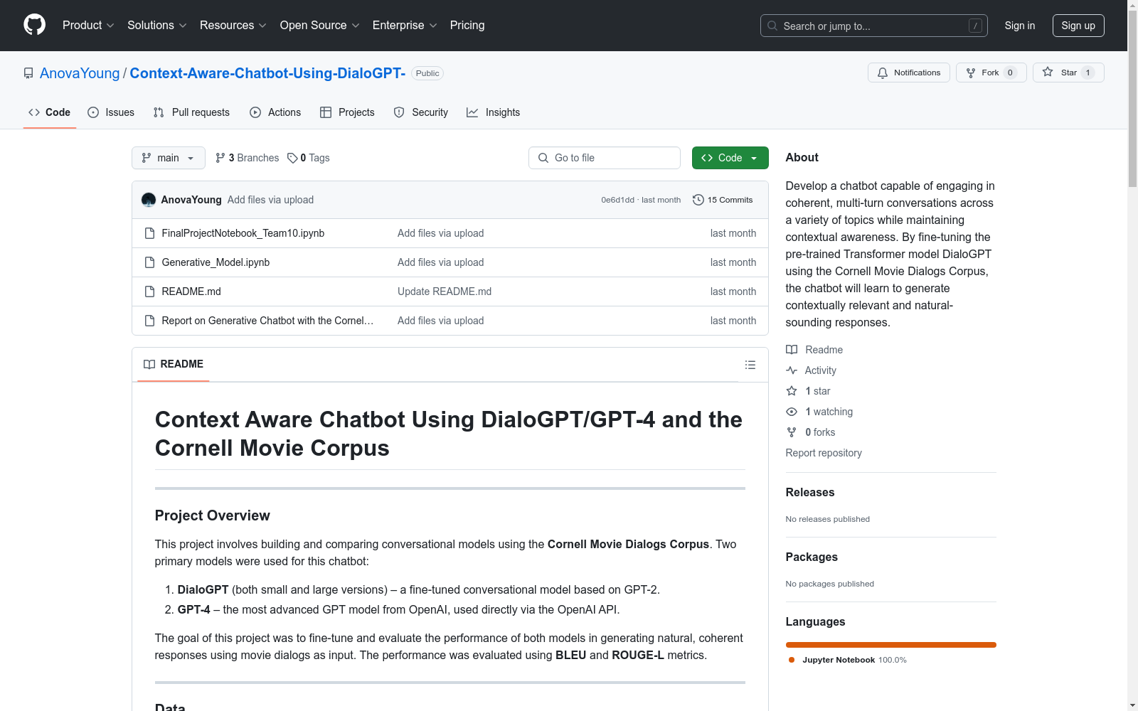Click the Jupyter Notebook language link
The image size is (1138, 711).
pos(847,660)
